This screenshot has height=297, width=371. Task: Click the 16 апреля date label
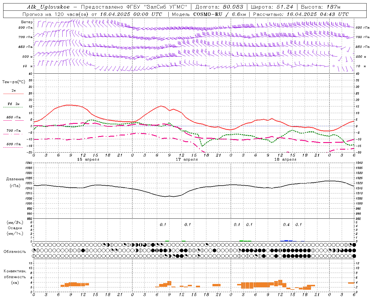(x=88, y=160)
